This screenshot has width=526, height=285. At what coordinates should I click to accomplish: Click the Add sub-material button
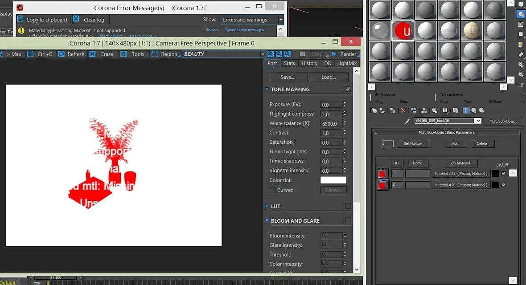click(x=455, y=143)
